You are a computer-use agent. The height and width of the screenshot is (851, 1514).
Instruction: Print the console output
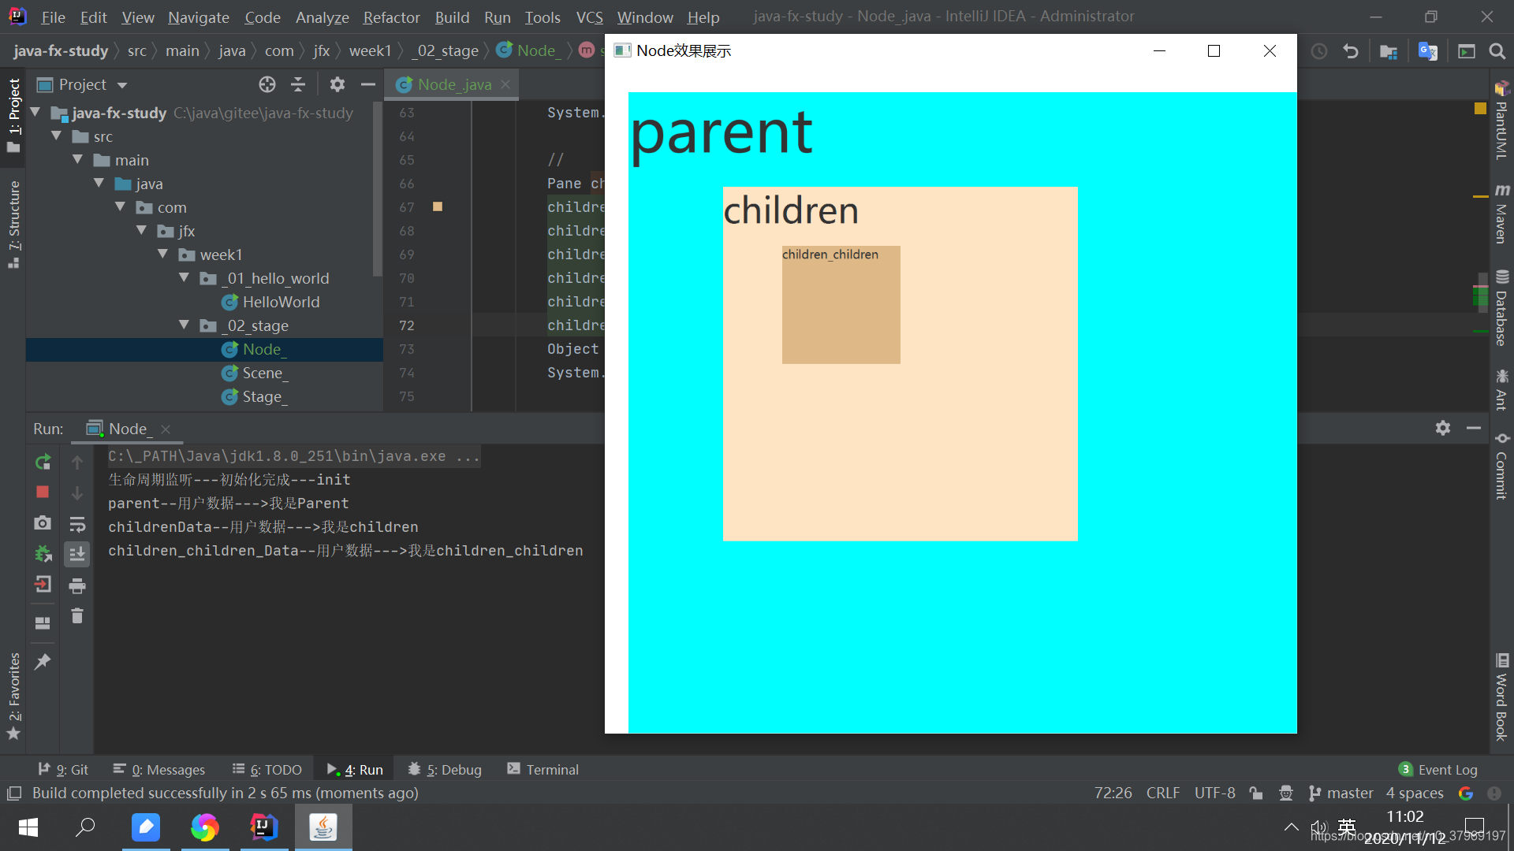pos(76,585)
